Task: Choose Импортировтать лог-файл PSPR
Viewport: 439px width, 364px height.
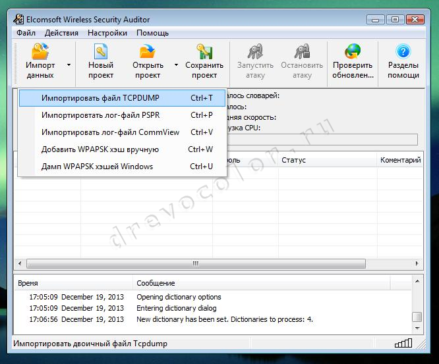Action: pos(122,115)
